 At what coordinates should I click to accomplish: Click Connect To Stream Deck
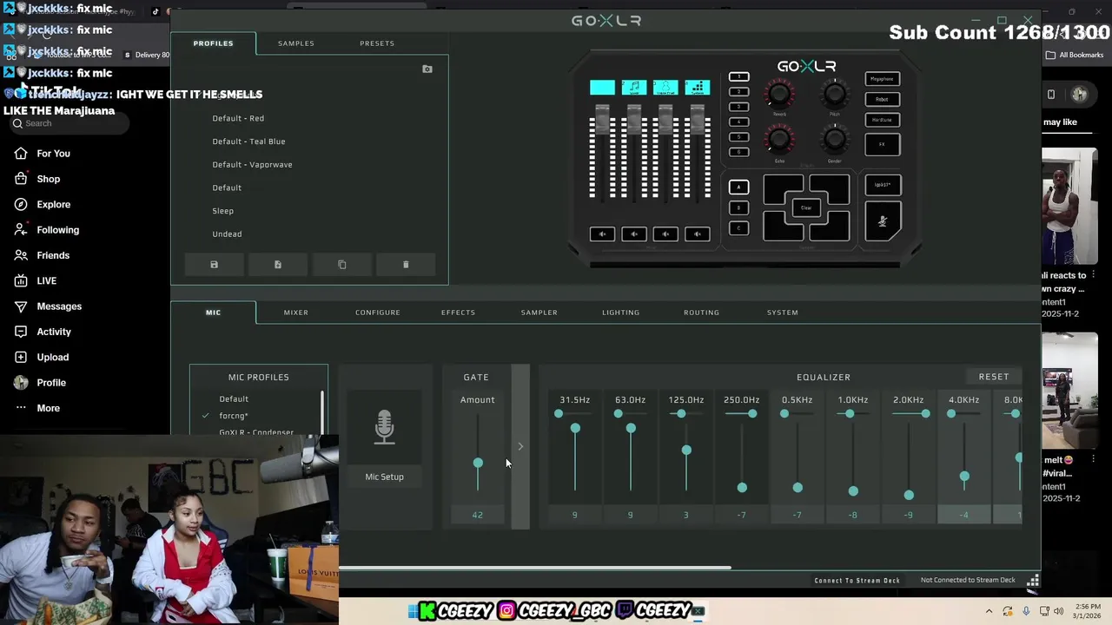pos(857,581)
